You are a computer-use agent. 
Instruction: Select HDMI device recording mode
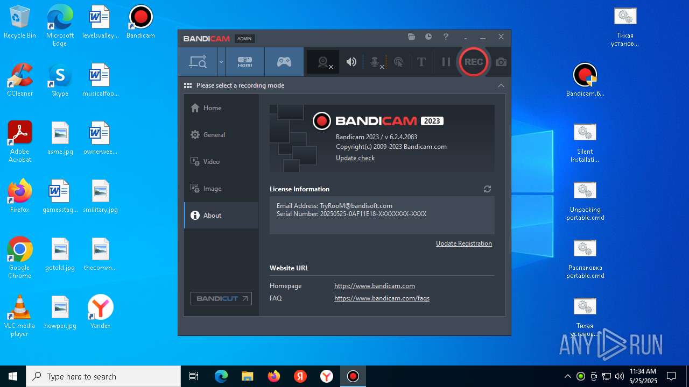tap(245, 62)
